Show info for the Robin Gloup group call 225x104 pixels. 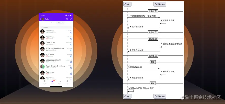click(71, 68)
